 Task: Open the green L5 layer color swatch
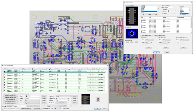(x=4, y=82)
